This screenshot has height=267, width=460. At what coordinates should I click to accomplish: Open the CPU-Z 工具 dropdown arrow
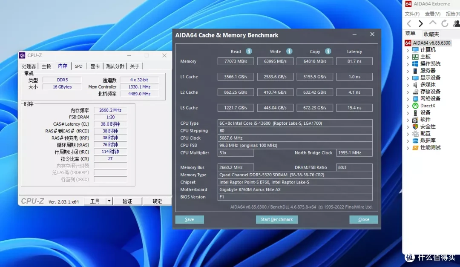click(109, 201)
